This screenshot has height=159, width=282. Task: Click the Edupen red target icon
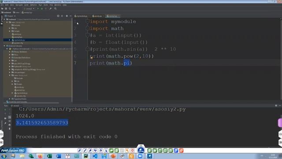point(133,151)
